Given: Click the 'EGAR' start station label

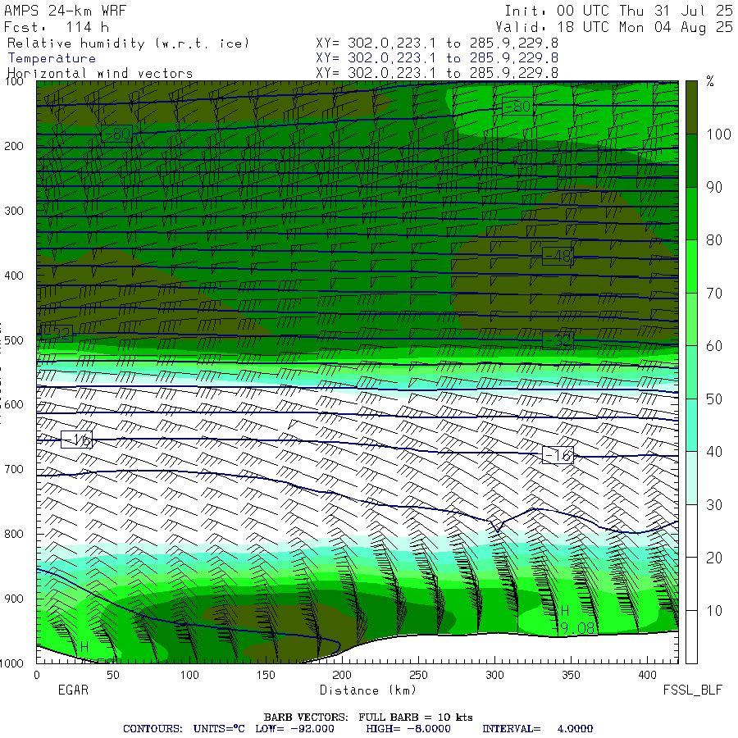Looking at the screenshot, I should pyautogui.click(x=73, y=690).
